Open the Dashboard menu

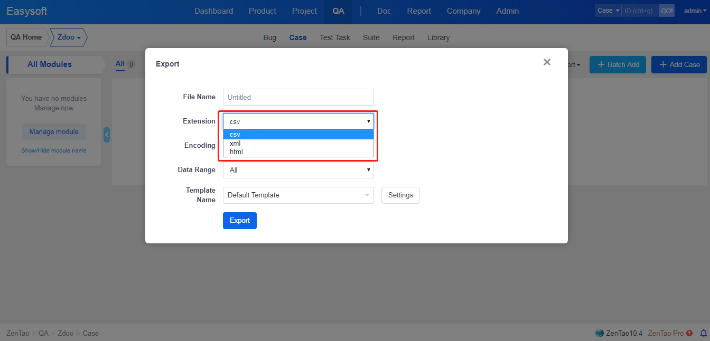tap(213, 11)
